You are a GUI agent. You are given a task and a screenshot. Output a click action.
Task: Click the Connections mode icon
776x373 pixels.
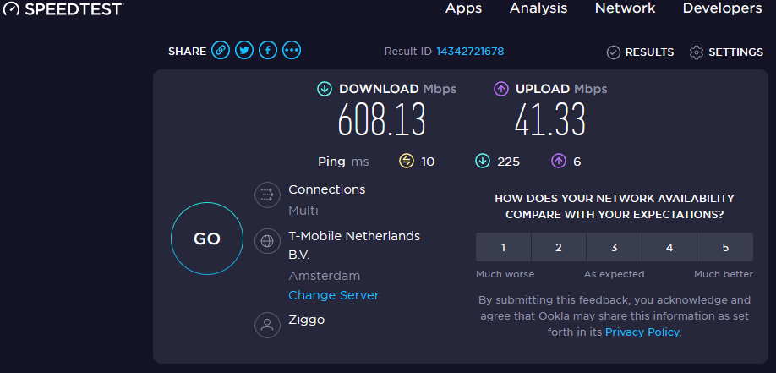click(267, 195)
